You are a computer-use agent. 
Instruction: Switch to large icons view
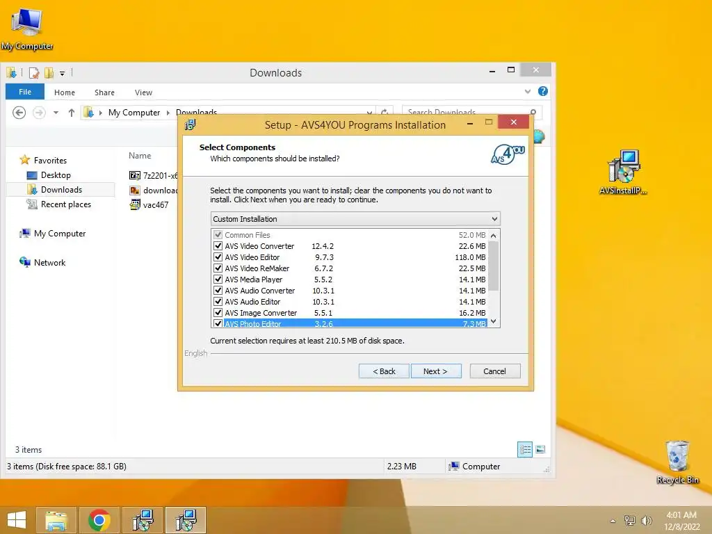pyautogui.click(x=540, y=450)
